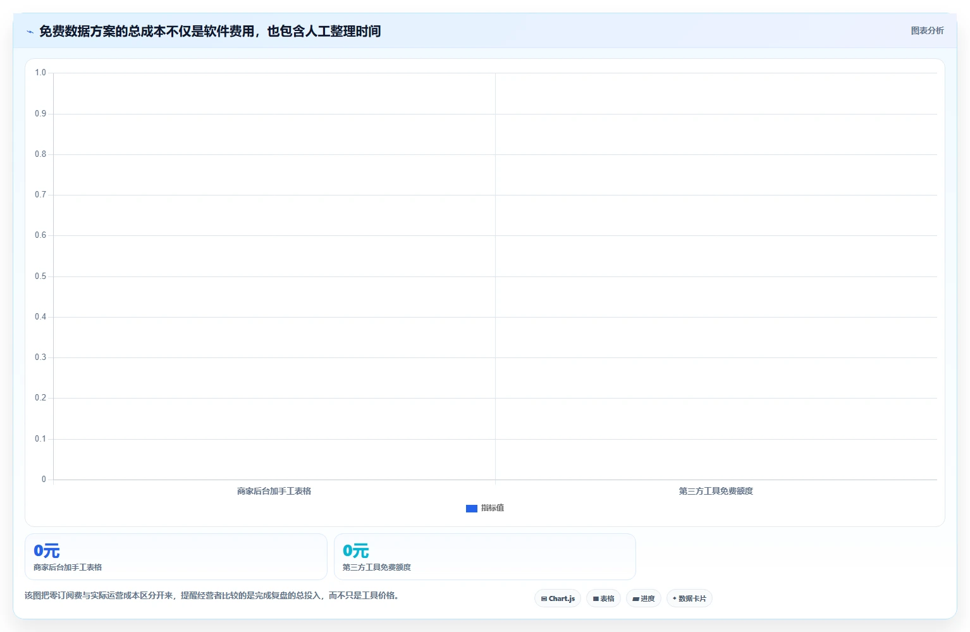
Task: Click the x-axis label 商家后台加手工表格
Action: click(x=274, y=491)
